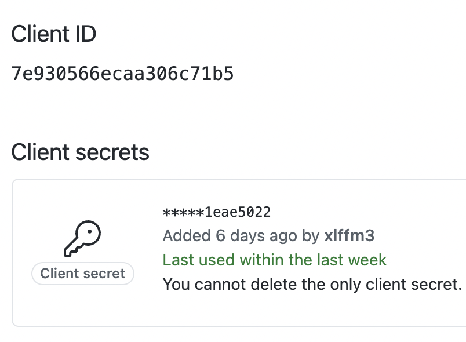Click the round head of the key icon
The image size is (466, 342).
[88, 233]
